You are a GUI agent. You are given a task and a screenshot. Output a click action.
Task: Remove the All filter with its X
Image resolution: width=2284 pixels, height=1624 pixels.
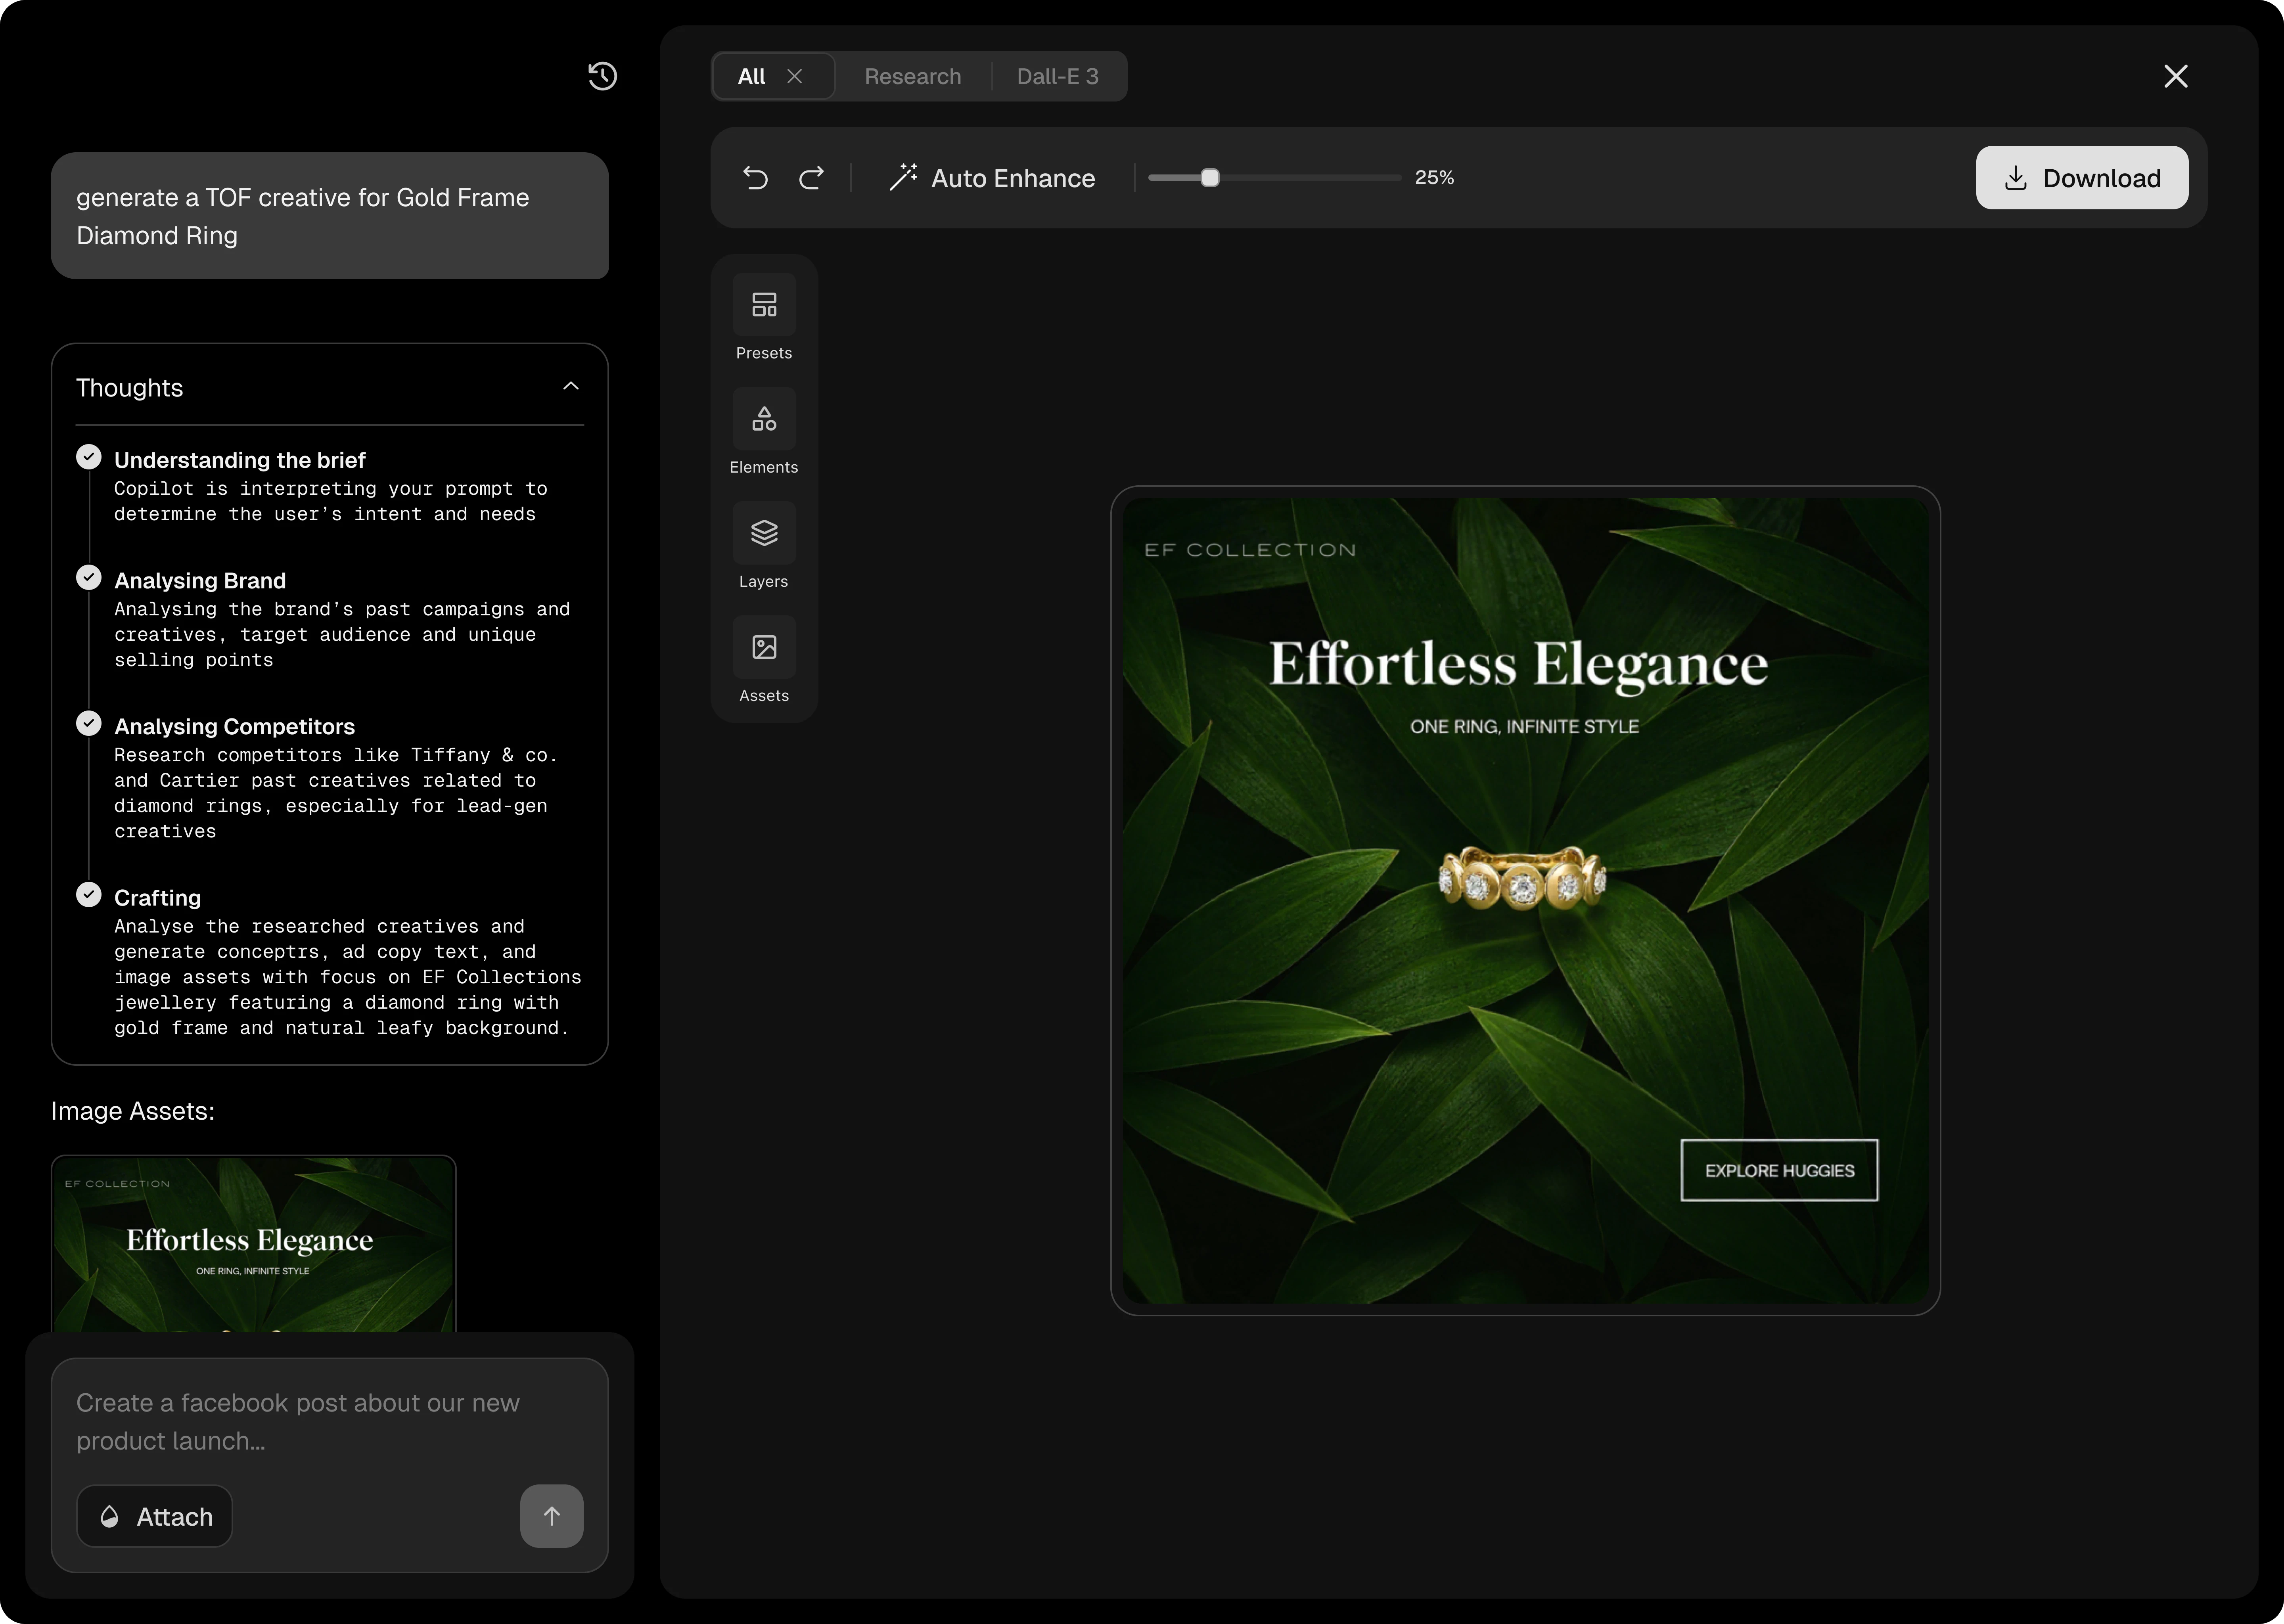coord(795,76)
